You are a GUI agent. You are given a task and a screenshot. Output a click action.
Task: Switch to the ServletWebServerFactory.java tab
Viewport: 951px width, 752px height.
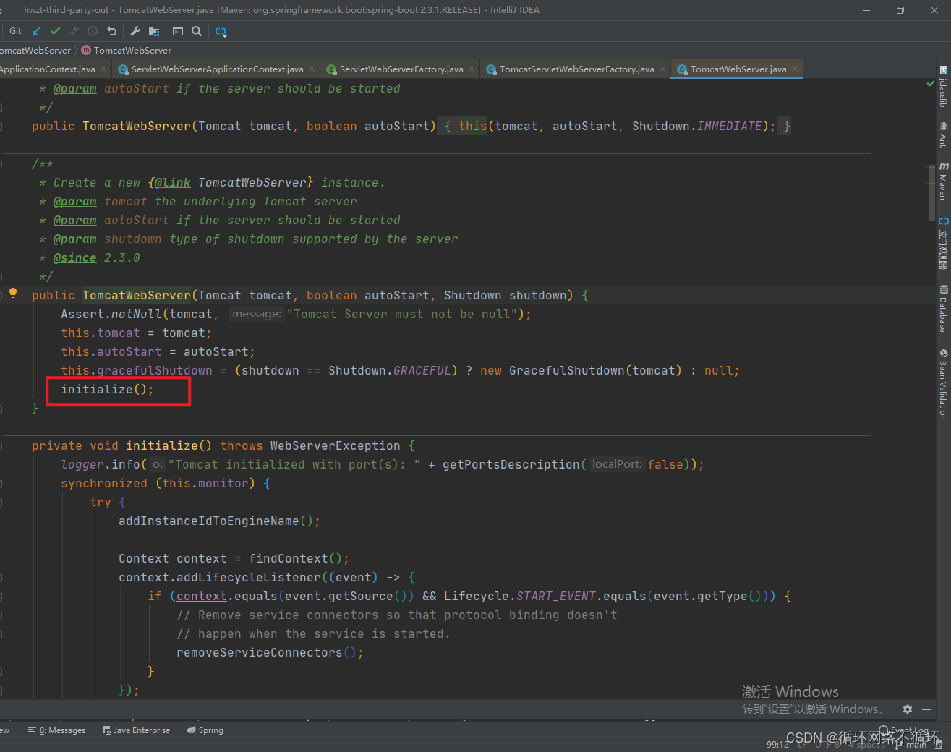[399, 69]
